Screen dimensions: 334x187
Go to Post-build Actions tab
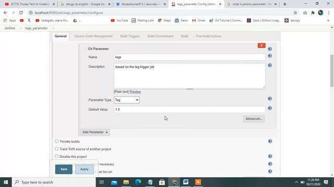click(209, 36)
